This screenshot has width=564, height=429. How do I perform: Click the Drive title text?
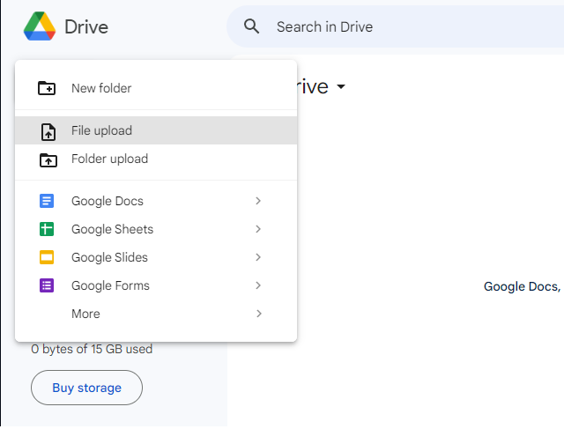(86, 27)
